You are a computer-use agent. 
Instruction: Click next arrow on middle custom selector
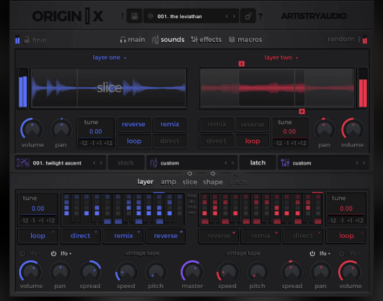pos(233,163)
